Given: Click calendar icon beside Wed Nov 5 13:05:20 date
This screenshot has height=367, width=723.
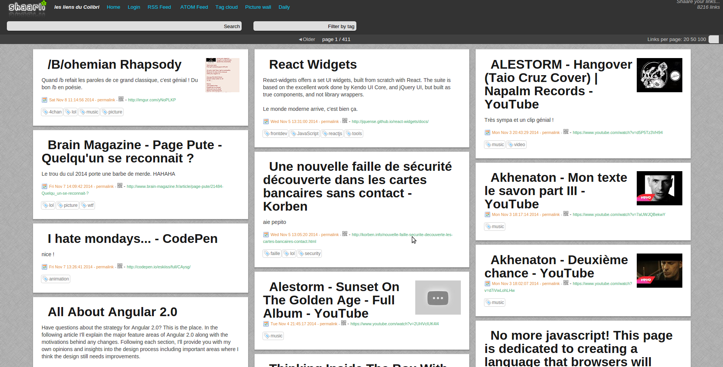Looking at the screenshot, I should (x=266, y=235).
